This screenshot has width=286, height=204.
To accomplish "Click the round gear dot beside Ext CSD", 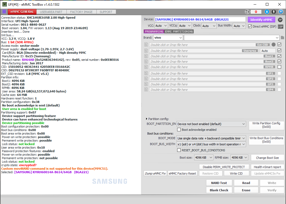I will (x=273, y=45).
